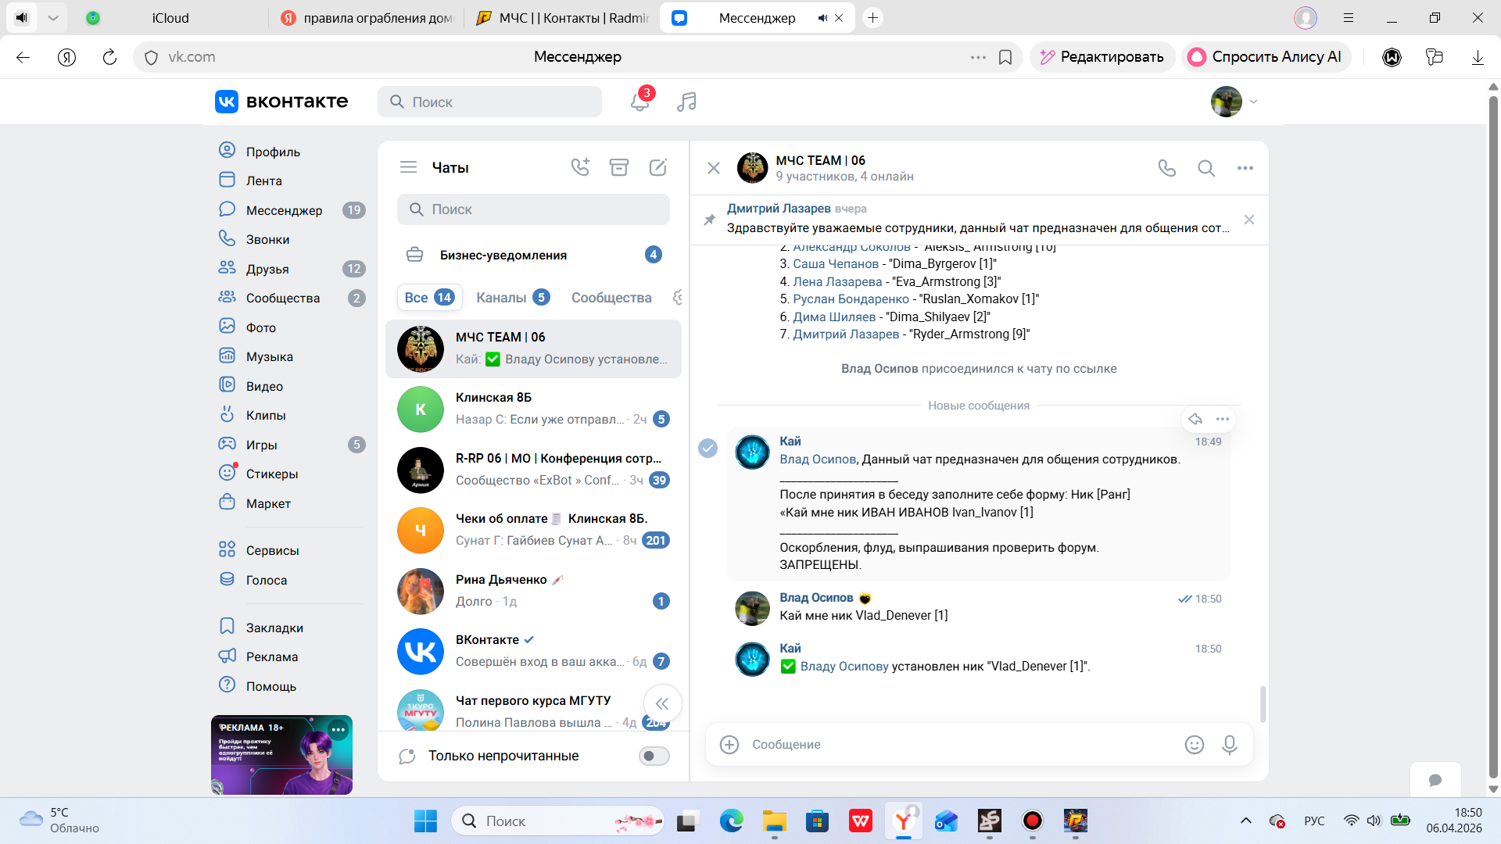This screenshot has height=844, width=1501.
Task: Unpin the pinned message with its X
Action: (x=1249, y=220)
